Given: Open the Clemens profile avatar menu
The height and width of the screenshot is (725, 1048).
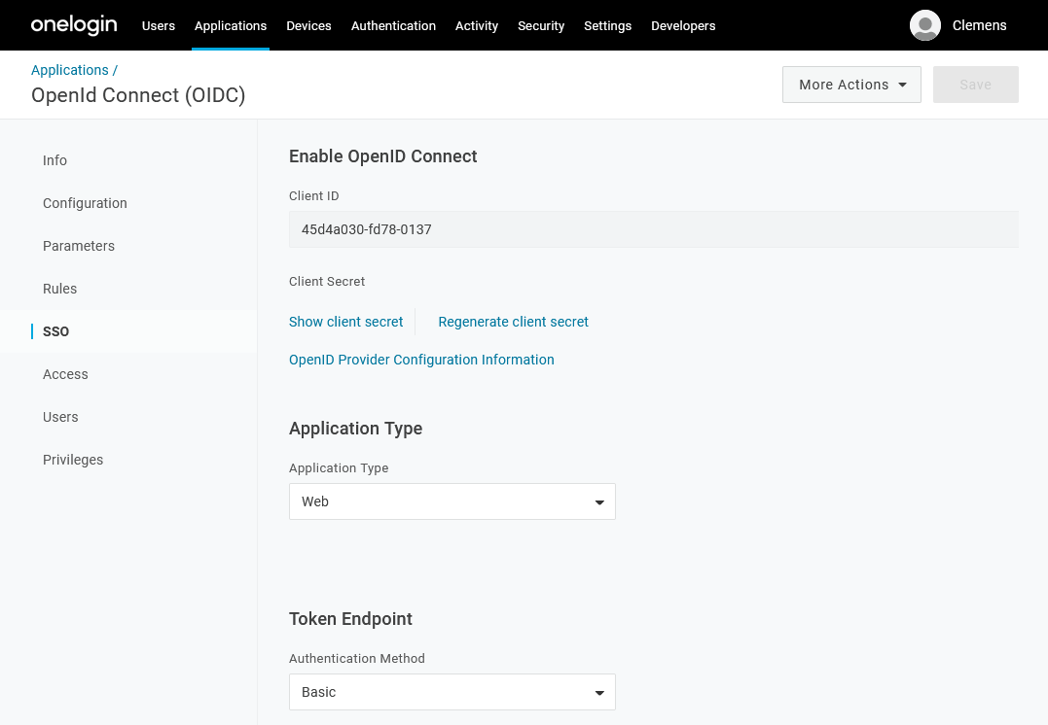Looking at the screenshot, I should tap(924, 25).
